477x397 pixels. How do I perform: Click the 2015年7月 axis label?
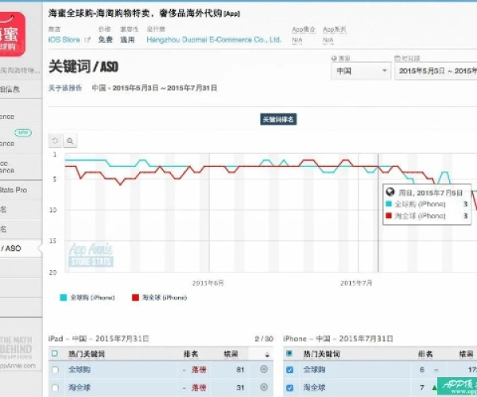(x=356, y=283)
